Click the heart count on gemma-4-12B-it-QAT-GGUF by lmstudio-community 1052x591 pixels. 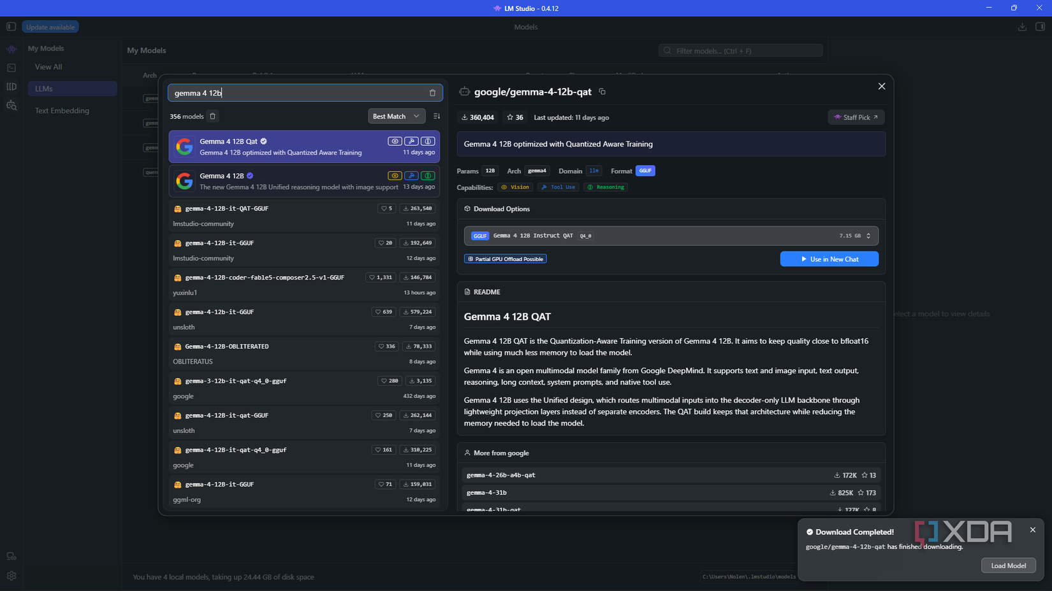tap(386, 208)
